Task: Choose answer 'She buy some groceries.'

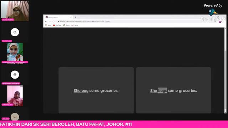Action: click(x=96, y=90)
